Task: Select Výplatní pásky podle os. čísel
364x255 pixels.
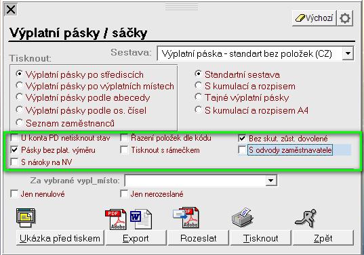Action: [81, 110]
